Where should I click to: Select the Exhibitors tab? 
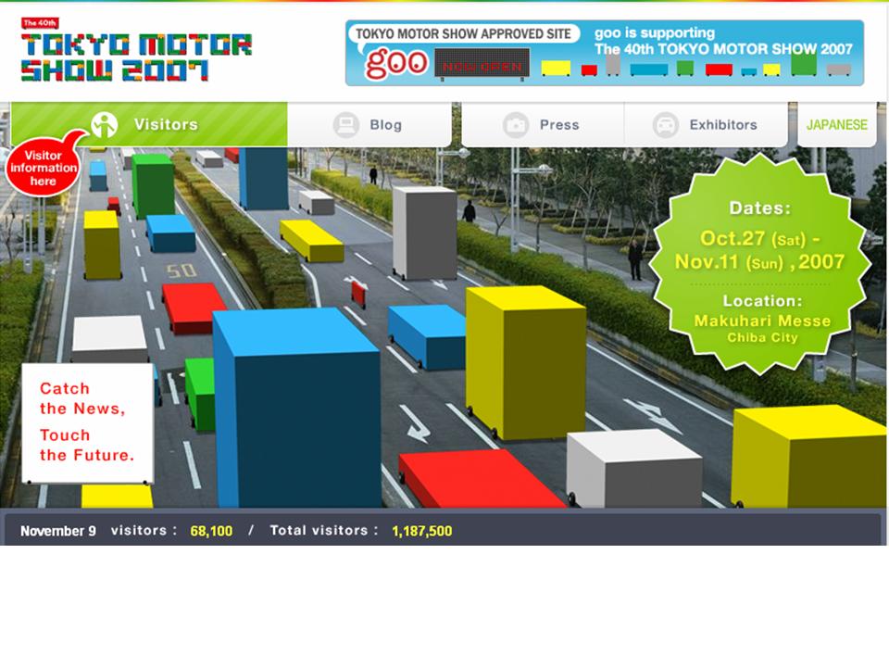[722, 125]
